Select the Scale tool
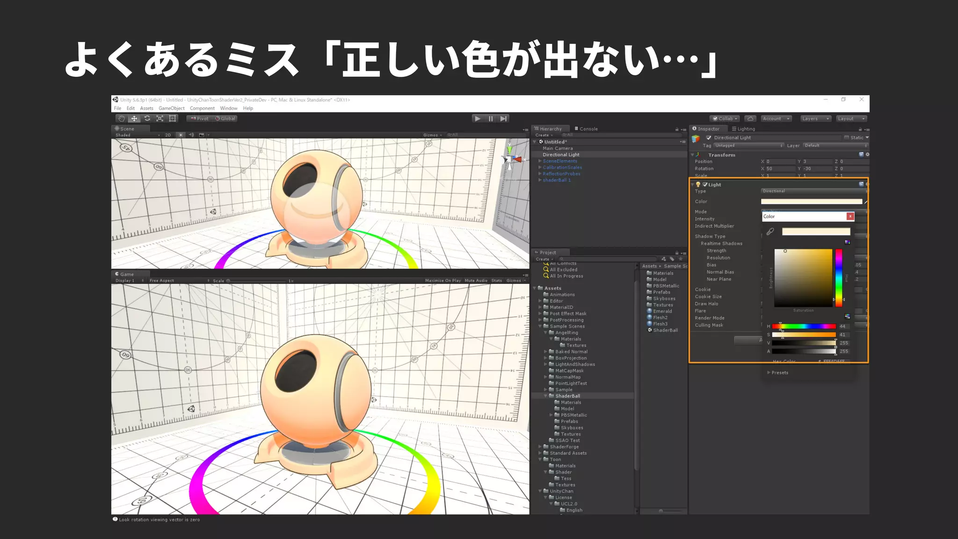This screenshot has width=958, height=539. [160, 119]
